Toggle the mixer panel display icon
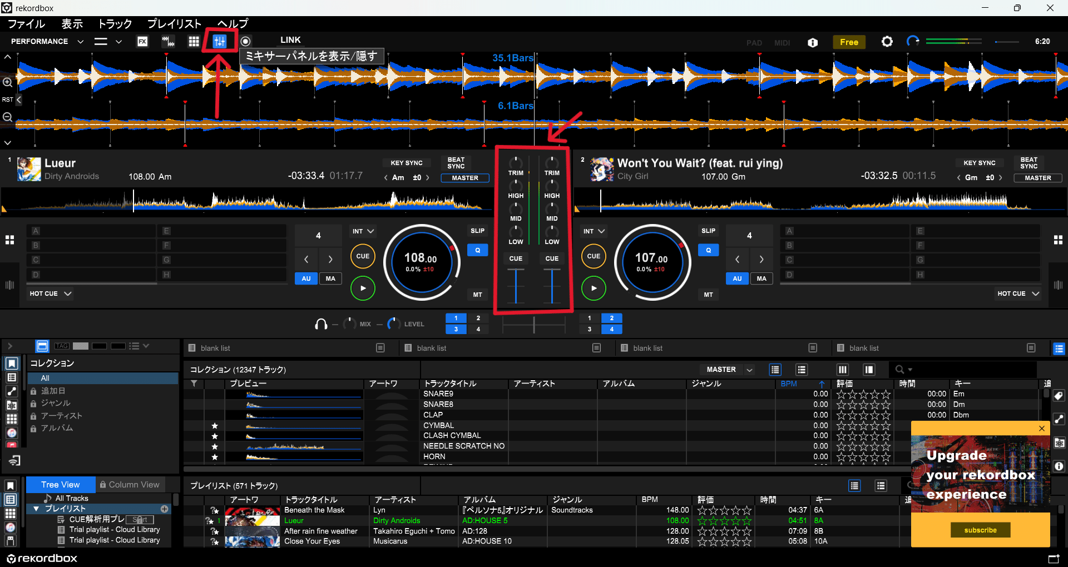 (220, 42)
